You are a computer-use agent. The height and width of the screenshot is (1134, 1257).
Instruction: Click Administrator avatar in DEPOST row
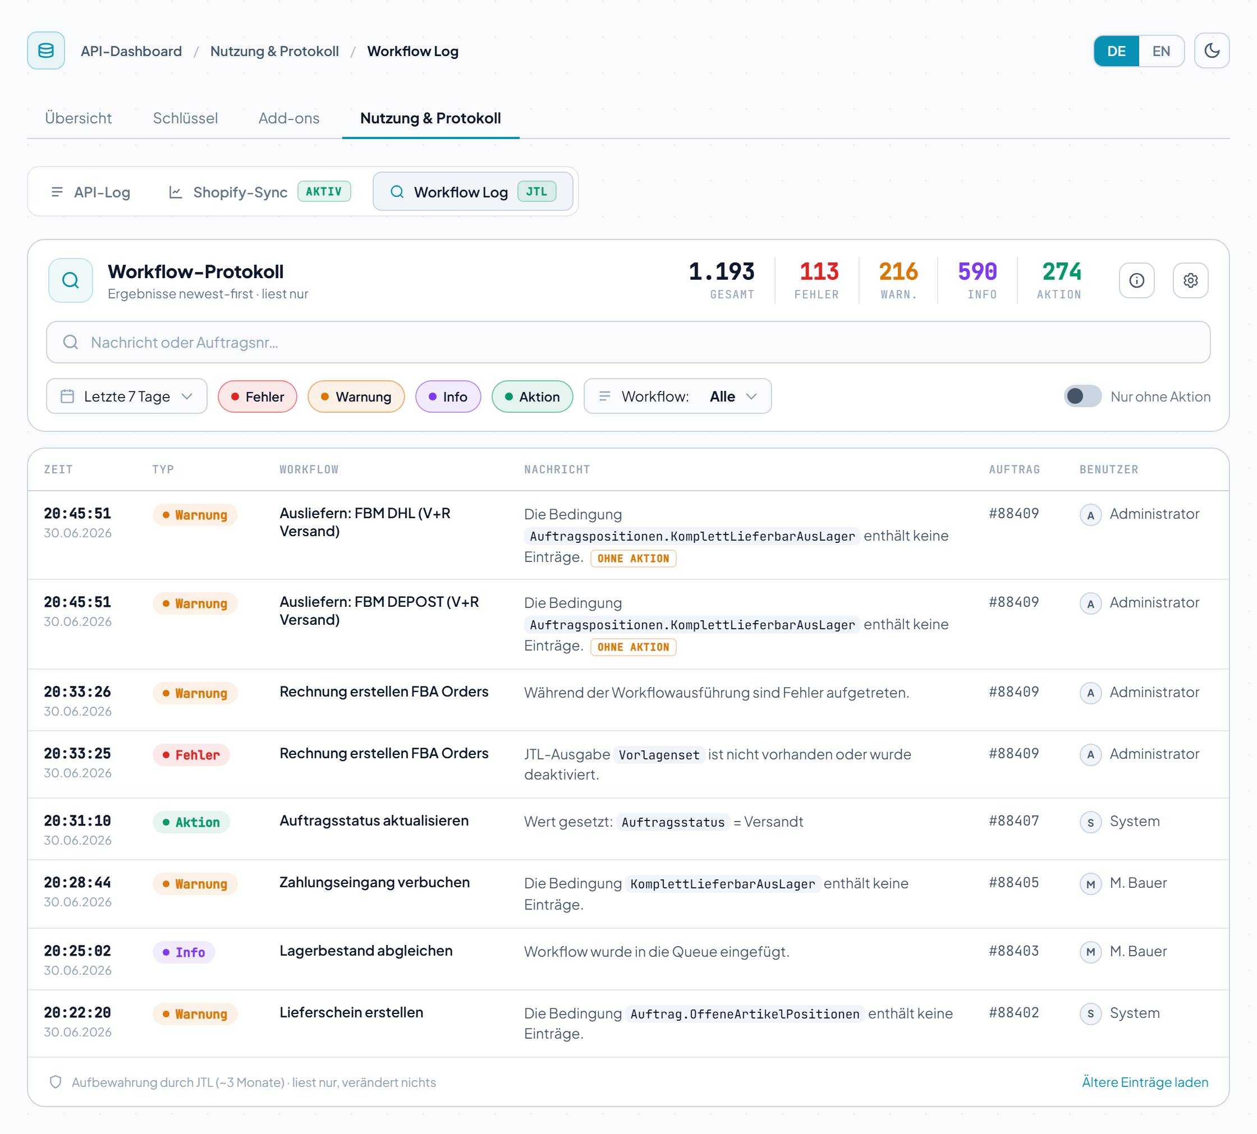pyautogui.click(x=1090, y=603)
